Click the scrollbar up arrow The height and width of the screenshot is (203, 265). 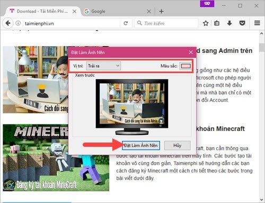[261, 33]
